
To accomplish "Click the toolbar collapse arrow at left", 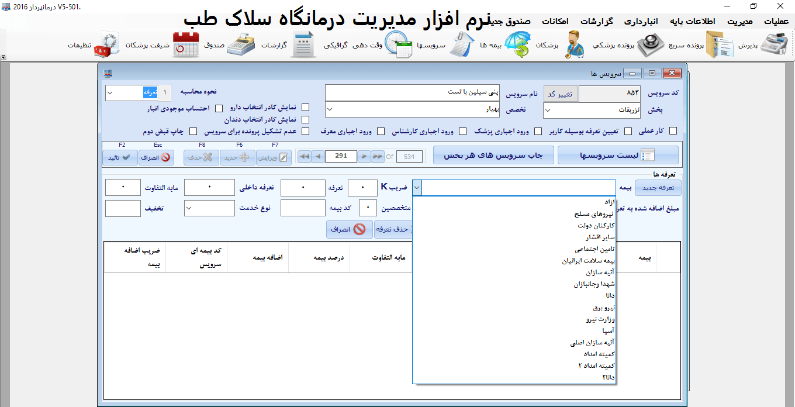I will (x=3, y=57).
